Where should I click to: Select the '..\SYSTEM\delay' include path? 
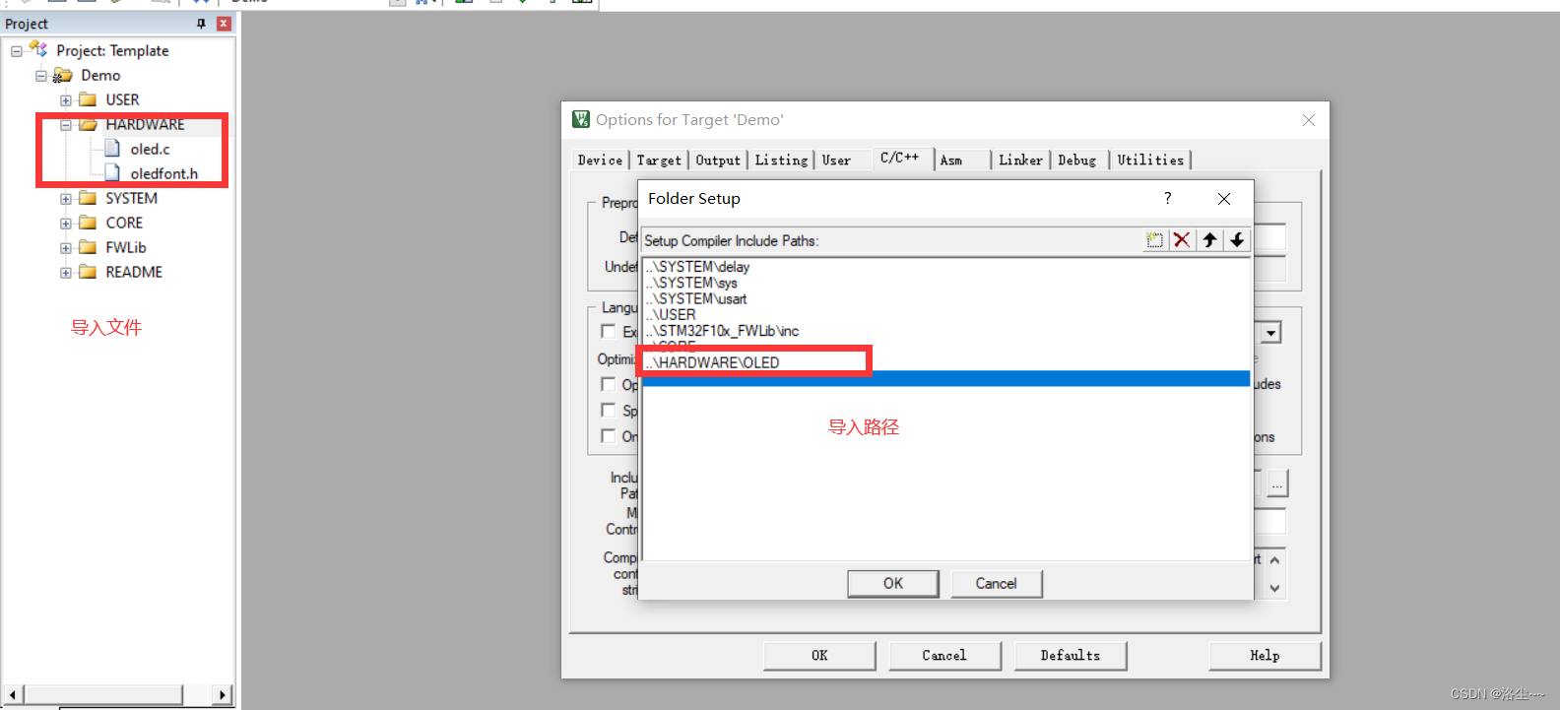click(697, 267)
